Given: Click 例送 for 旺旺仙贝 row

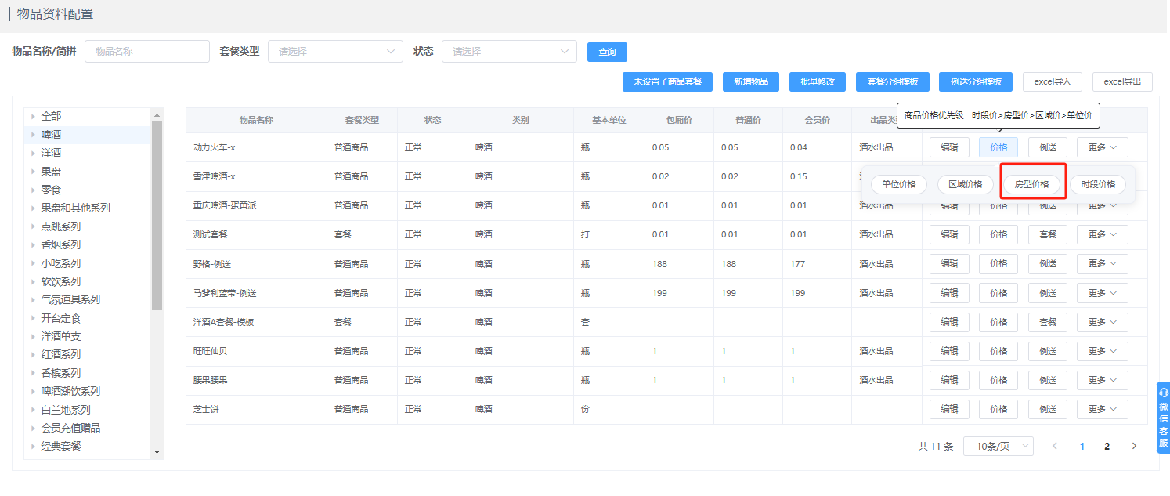Looking at the screenshot, I should click(x=1048, y=351).
